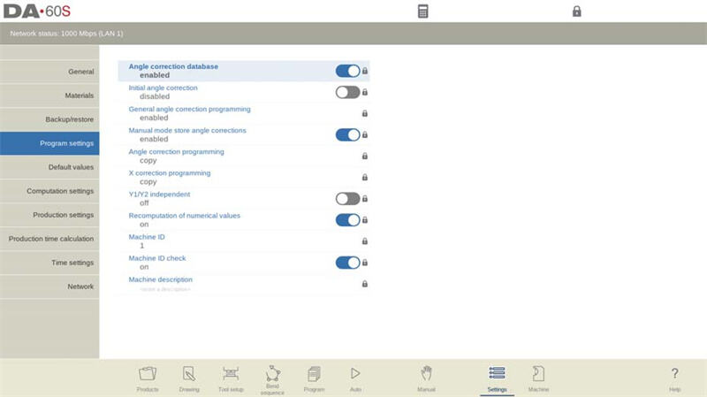Open General angle correction programming setting
This screenshot has height=397, width=707.
(189, 113)
